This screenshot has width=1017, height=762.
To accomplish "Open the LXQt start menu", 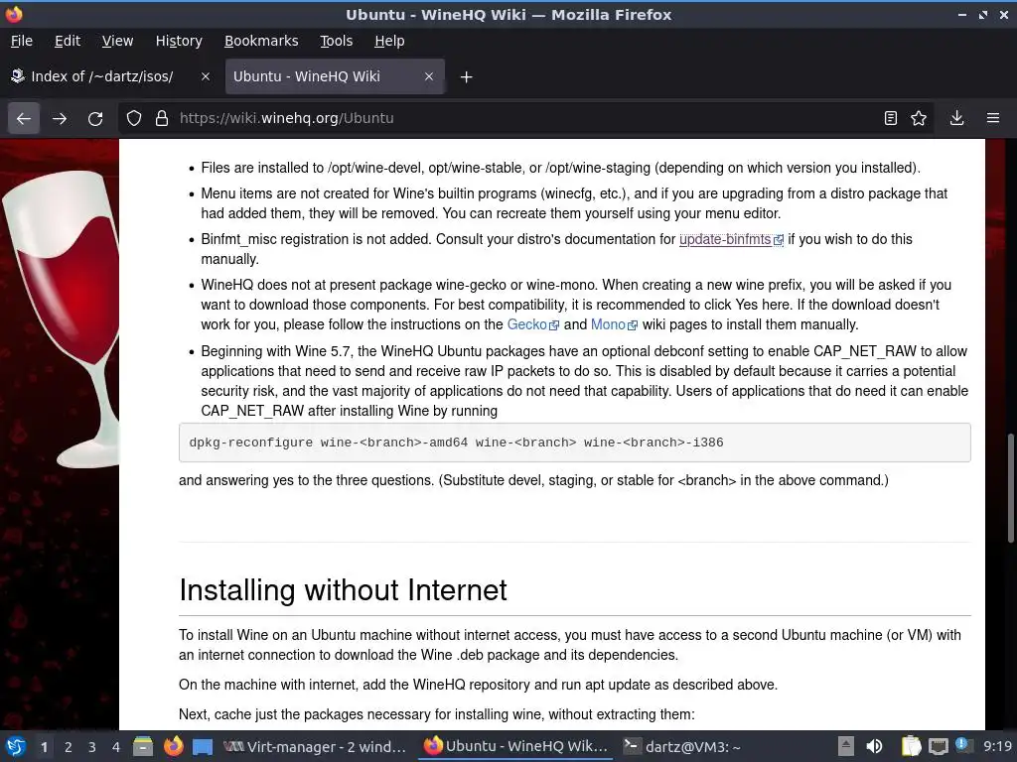I will tap(16, 746).
